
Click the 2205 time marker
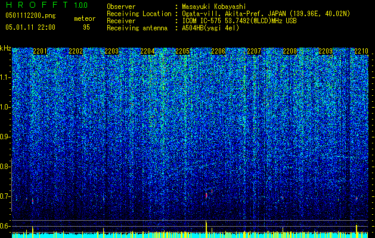(x=182, y=51)
